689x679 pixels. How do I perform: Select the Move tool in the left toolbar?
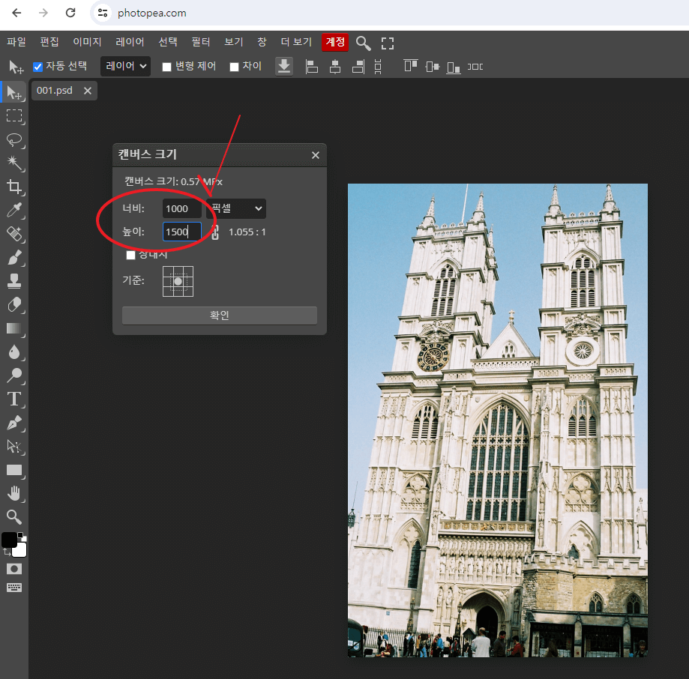click(x=14, y=93)
